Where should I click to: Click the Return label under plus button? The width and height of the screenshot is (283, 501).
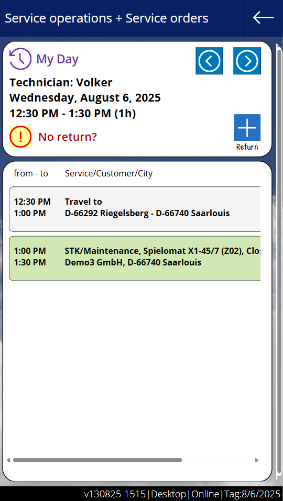click(x=247, y=147)
